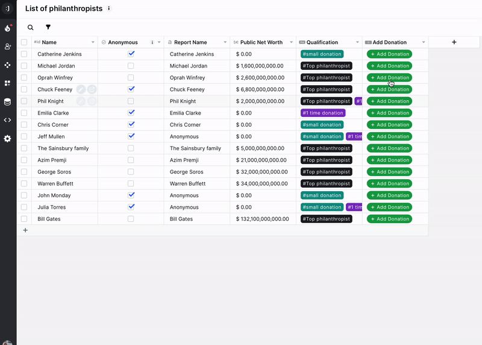Open Add Donation column dropdown arrow
The width and height of the screenshot is (482, 345).
(424, 42)
